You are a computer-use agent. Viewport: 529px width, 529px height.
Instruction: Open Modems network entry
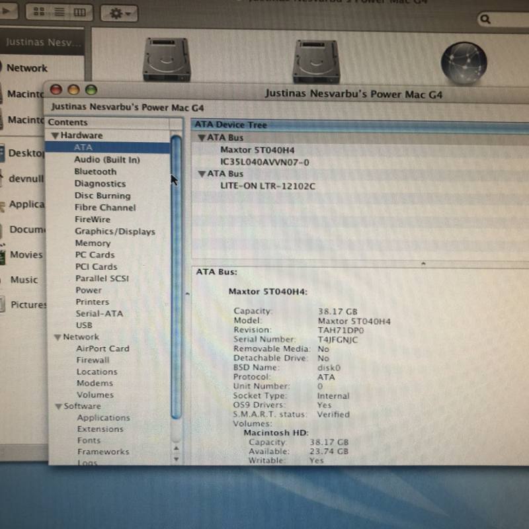point(95,383)
